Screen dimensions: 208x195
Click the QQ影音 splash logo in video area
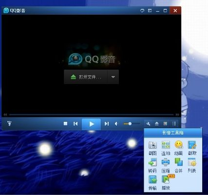92,59
